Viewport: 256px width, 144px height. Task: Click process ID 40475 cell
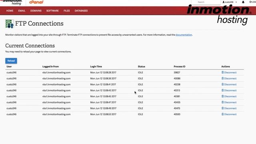click(x=177, y=108)
